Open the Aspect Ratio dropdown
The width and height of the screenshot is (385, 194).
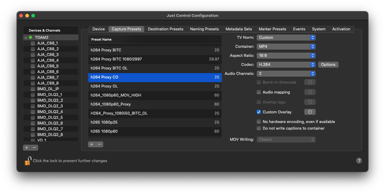pos(286,56)
